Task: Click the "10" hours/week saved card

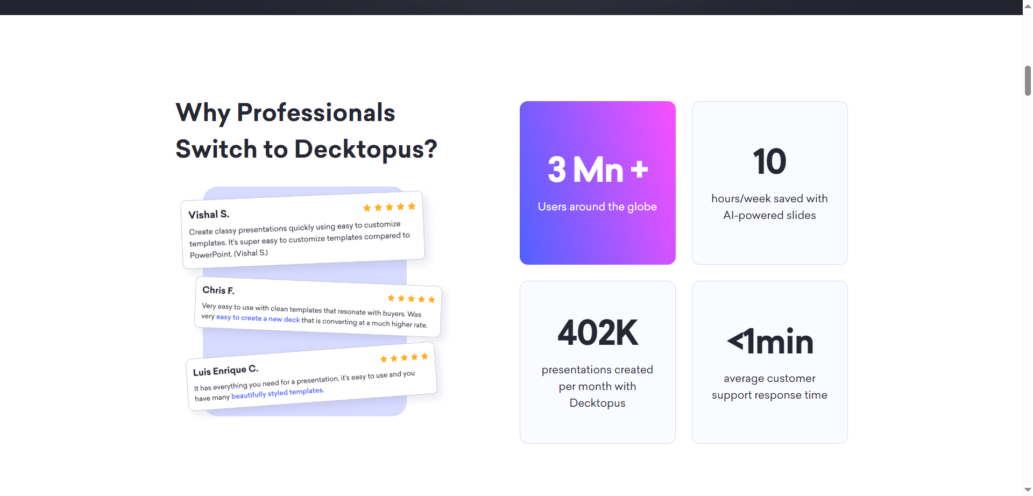Action: coord(769,183)
